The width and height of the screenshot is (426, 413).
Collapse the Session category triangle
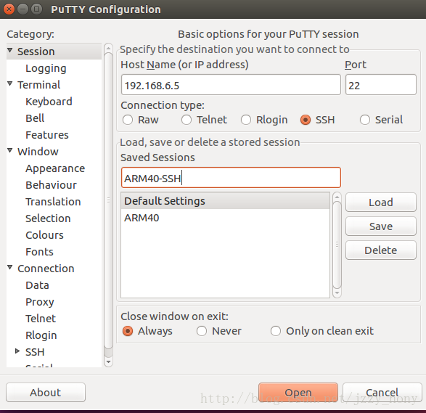[10, 51]
